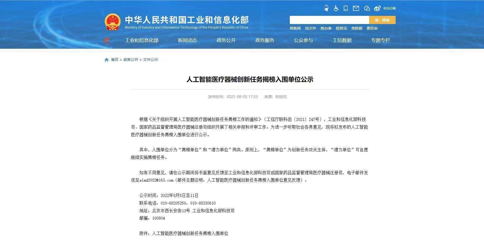Click the 找文件 quick link

coord(310,28)
